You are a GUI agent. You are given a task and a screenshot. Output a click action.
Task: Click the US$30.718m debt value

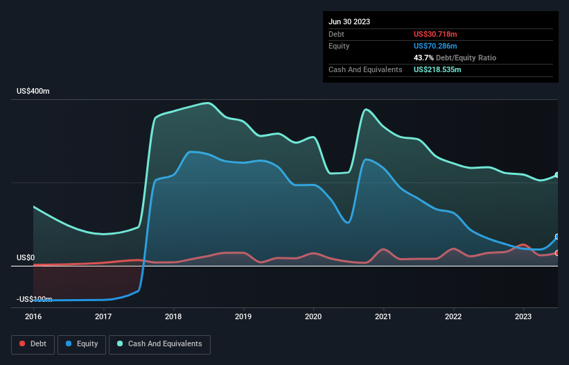[x=435, y=34]
